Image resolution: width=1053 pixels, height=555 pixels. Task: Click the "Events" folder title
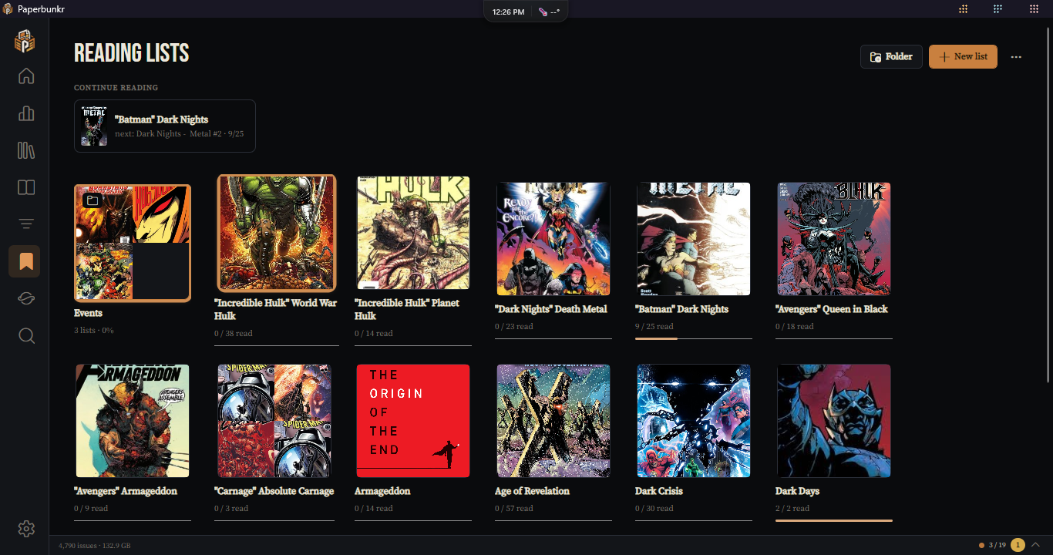coord(88,313)
